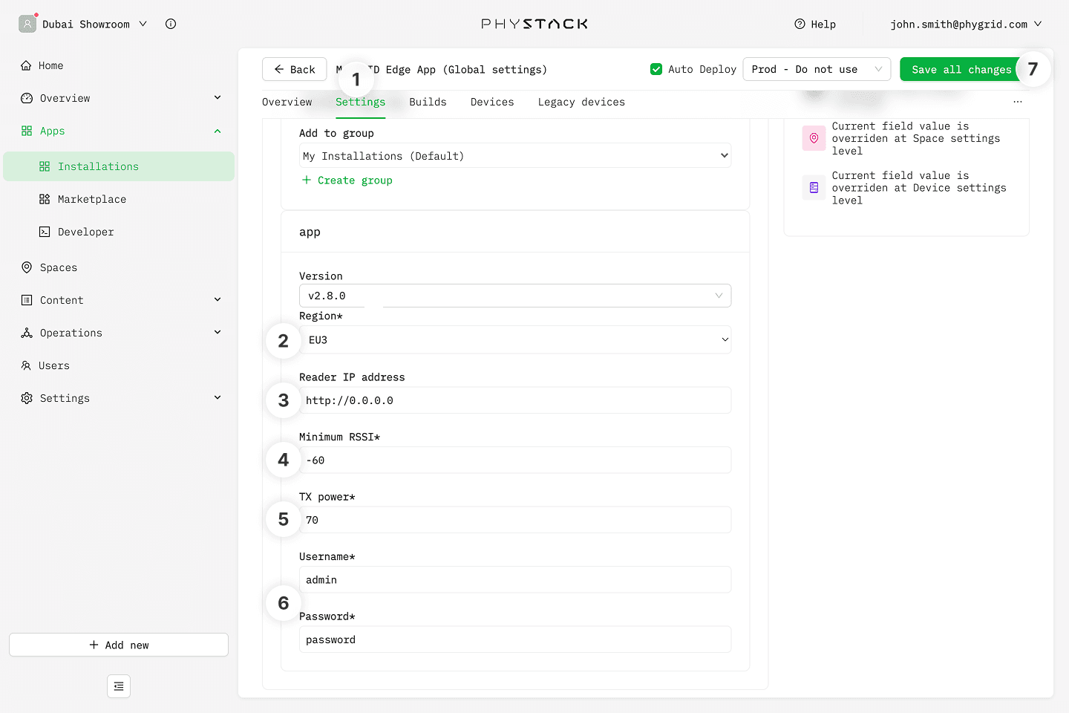This screenshot has height=713, width=1069.
Task: Open the Region EU3 dropdown
Action: click(x=515, y=339)
